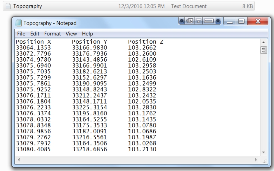Image resolution: width=274 pixels, height=171 pixels.
Task: Click the Y value 33216.5561
Action: click(90, 137)
